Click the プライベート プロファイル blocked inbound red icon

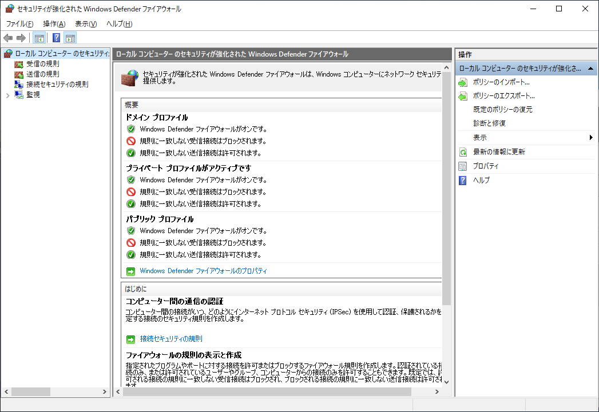pos(131,192)
